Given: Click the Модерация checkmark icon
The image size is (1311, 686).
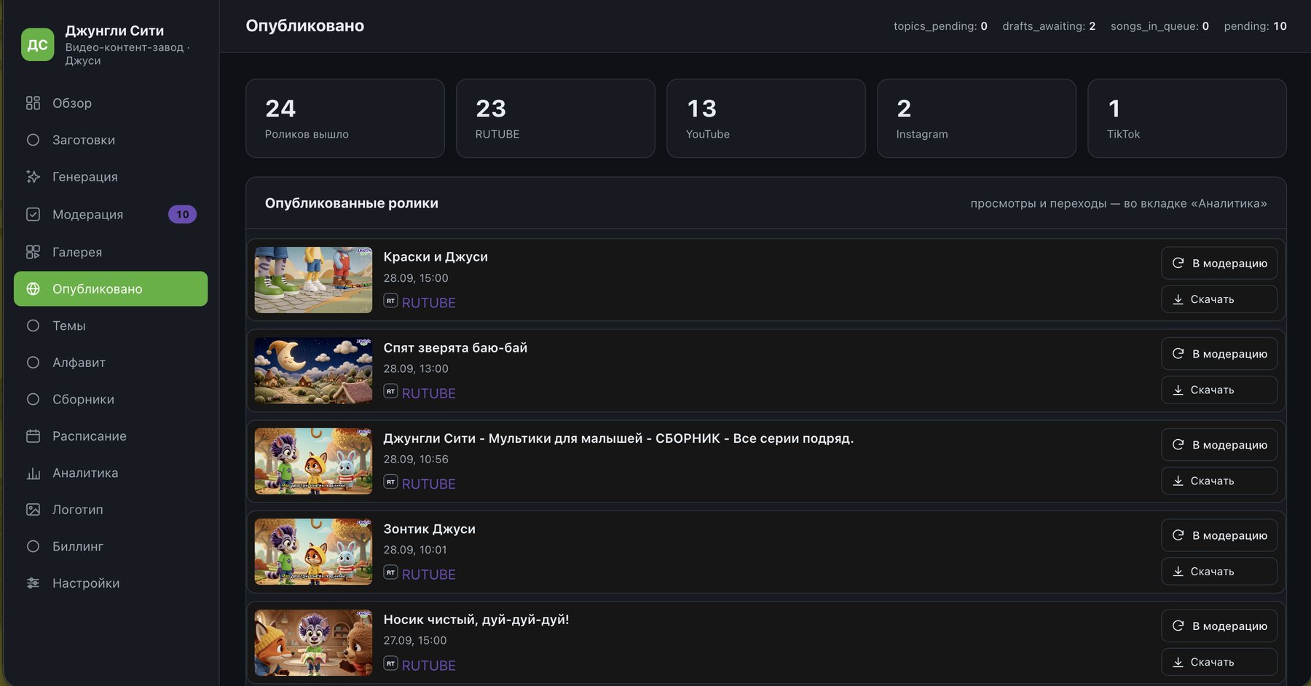Looking at the screenshot, I should (x=33, y=214).
